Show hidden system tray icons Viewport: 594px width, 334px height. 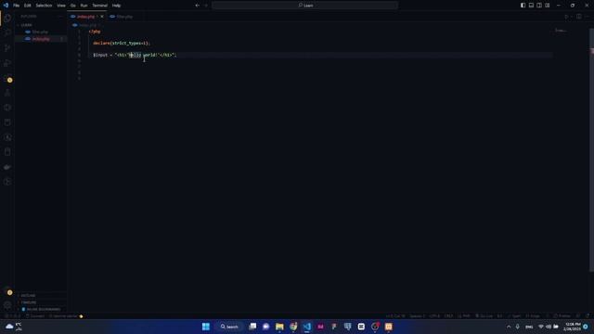509,327
